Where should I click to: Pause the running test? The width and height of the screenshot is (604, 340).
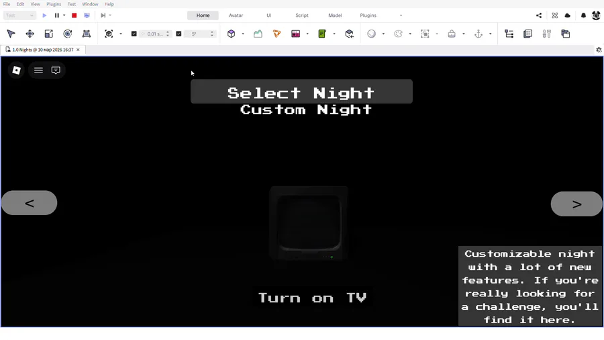coord(56,15)
